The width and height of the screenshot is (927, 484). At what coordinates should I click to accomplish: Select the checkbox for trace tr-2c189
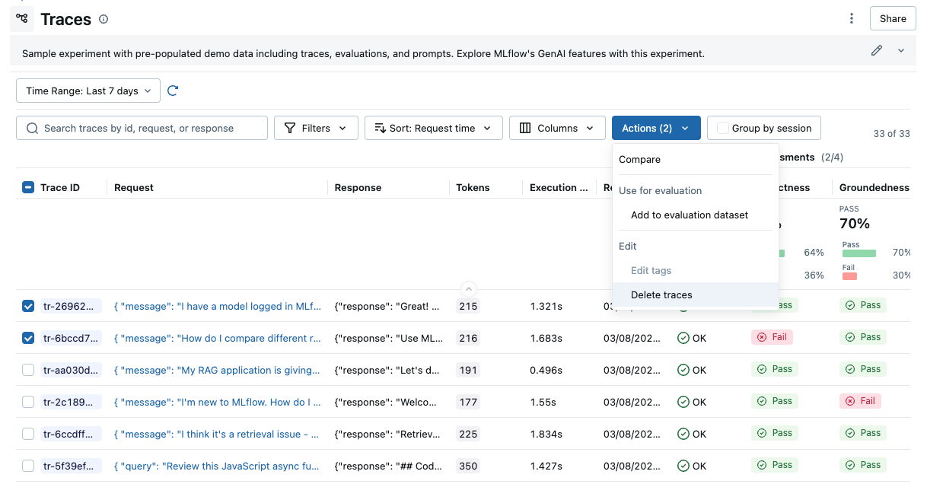click(x=28, y=401)
